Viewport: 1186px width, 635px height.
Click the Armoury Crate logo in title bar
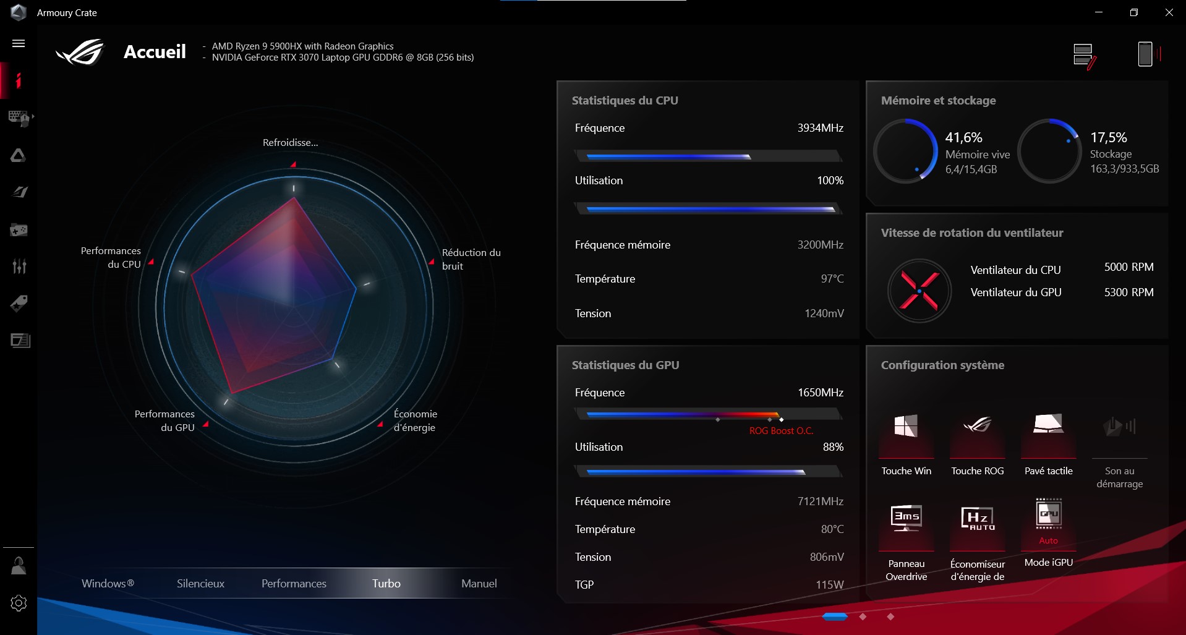click(x=19, y=12)
